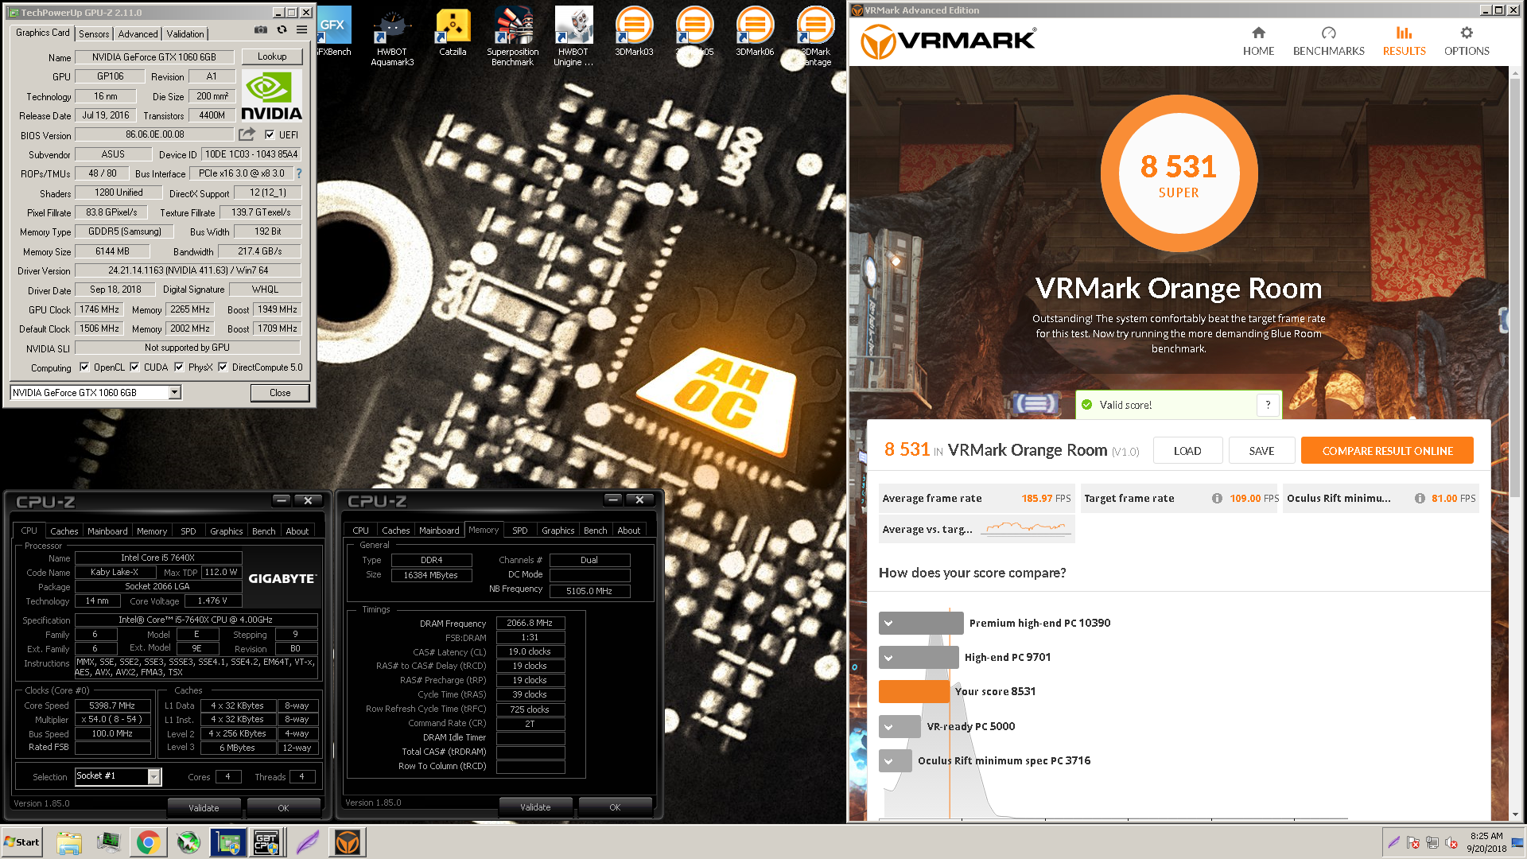Expand the Premium high-end PC comparison
The image size is (1527, 859).
[x=888, y=623]
